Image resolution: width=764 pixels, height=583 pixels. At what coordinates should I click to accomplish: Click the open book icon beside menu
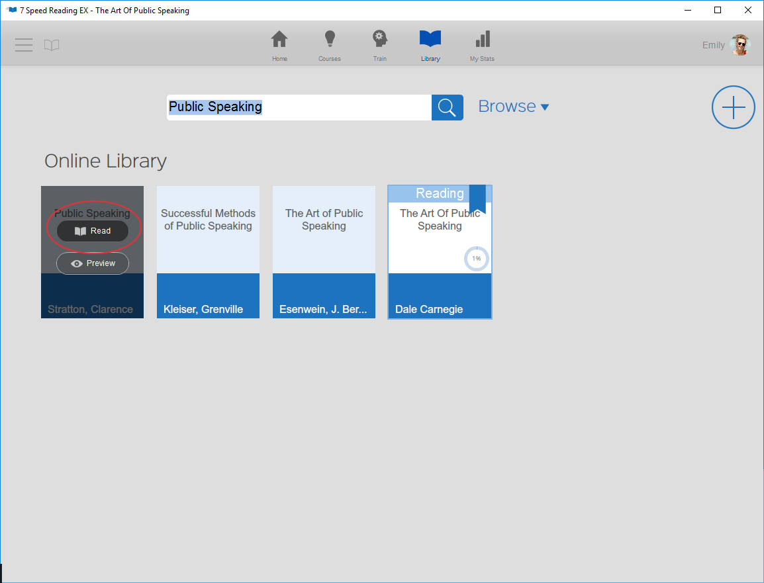pyautogui.click(x=52, y=45)
